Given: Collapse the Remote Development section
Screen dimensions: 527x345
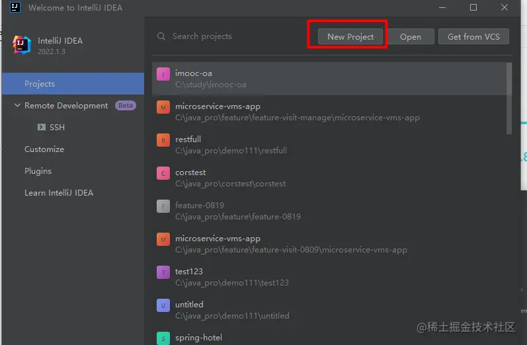Looking at the screenshot, I should [x=17, y=106].
